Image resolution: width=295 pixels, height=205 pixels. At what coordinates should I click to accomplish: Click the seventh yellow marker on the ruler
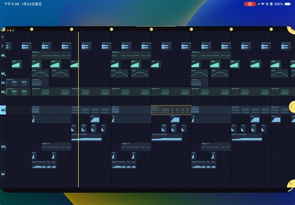[x=271, y=29]
